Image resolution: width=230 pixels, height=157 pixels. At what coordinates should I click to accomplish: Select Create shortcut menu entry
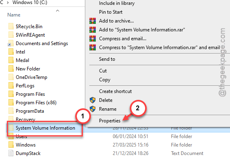click(x=115, y=91)
